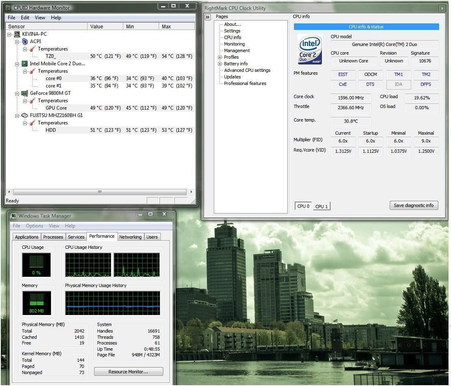The width and height of the screenshot is (451, 386).
Task: Switch to the Applications tab
Action: [x=27, y=237]
